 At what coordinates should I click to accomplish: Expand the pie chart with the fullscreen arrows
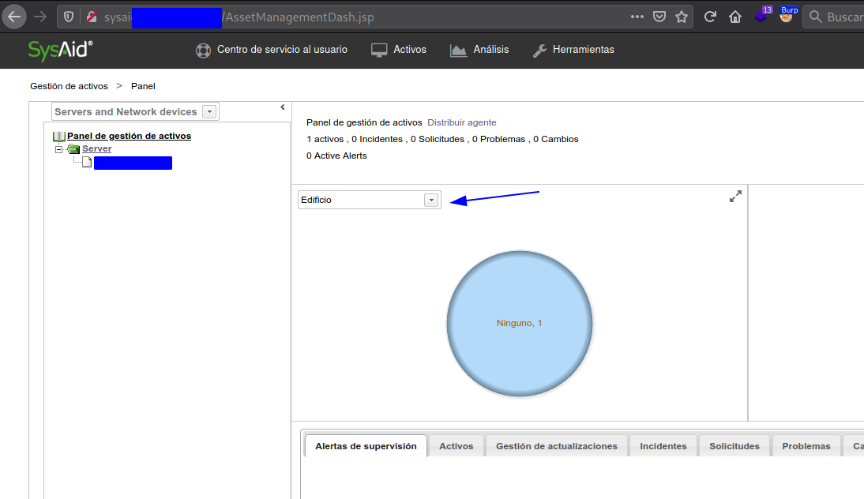tap(735, 197)
